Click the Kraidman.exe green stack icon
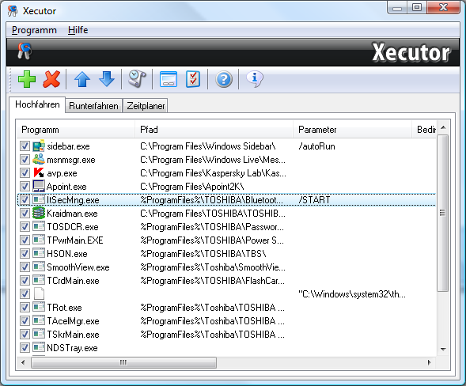The height and width of the screenshot is (386, 466). click(39, 214)
